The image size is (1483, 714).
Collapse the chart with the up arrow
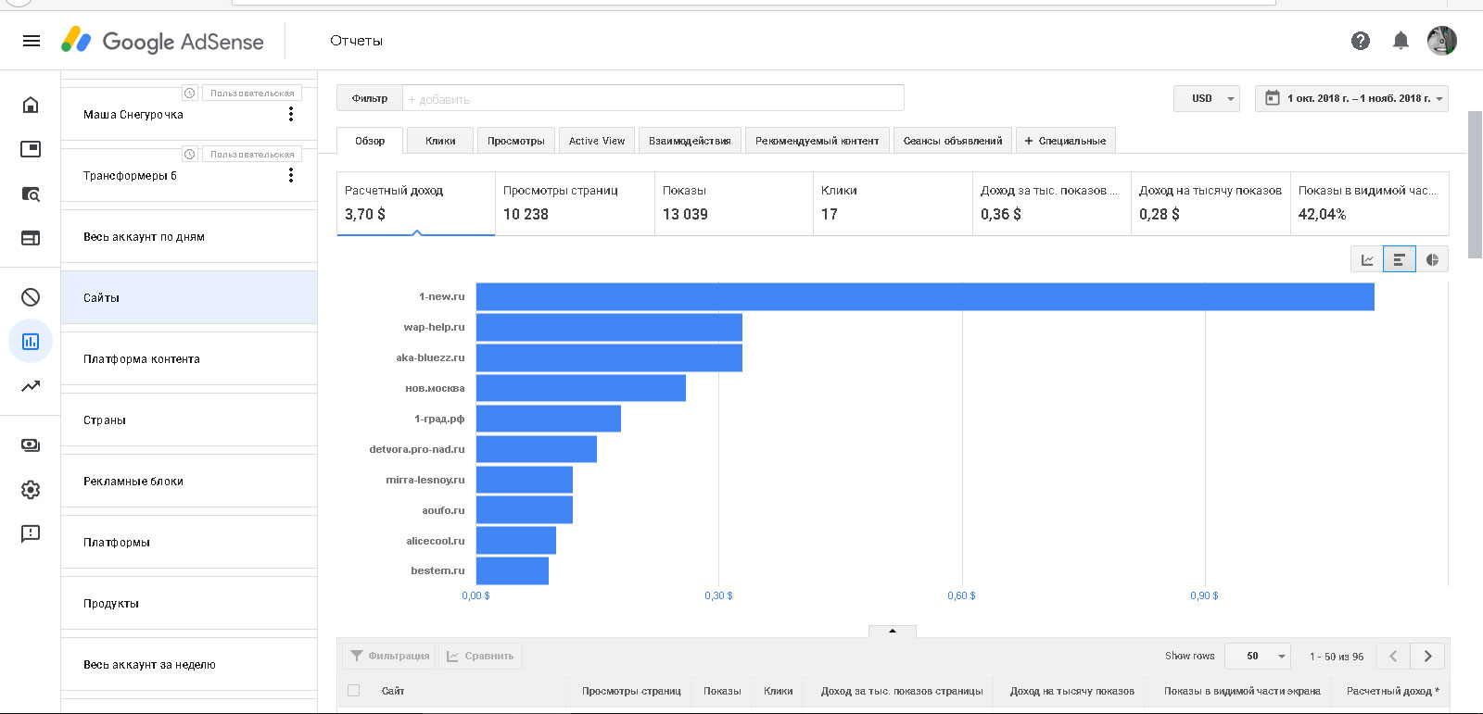tap(893, 631)
